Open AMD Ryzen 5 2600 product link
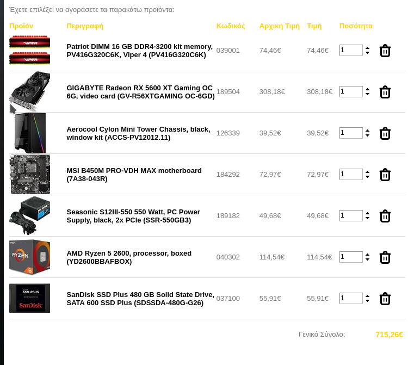The width and height of the screenshot is (408, 365). [x=129, y=257]
